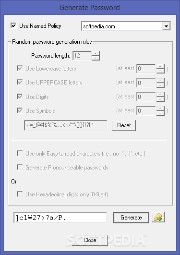The image size is (180, 255).
Task: Click the symbols list input field
Action: coord(66,125)
